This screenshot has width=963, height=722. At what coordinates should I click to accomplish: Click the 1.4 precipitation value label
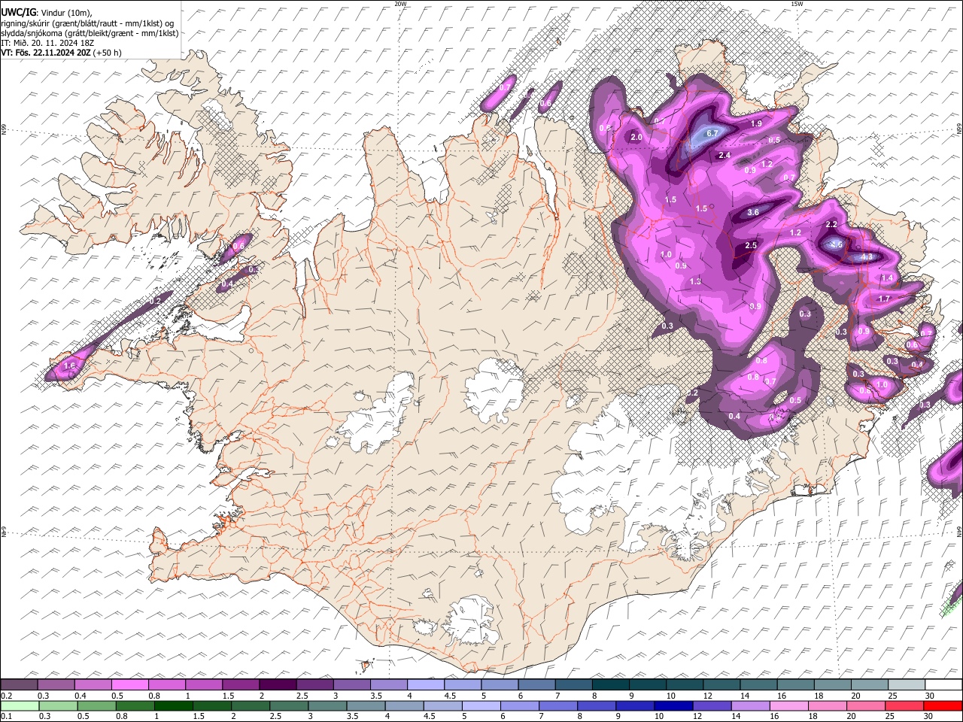[887, 278]
